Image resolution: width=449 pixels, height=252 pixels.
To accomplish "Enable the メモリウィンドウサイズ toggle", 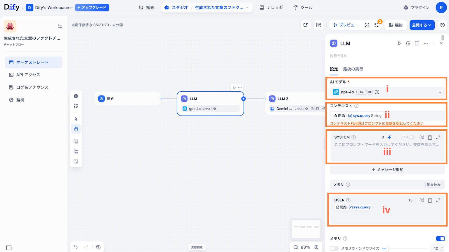I will [334, 249].
